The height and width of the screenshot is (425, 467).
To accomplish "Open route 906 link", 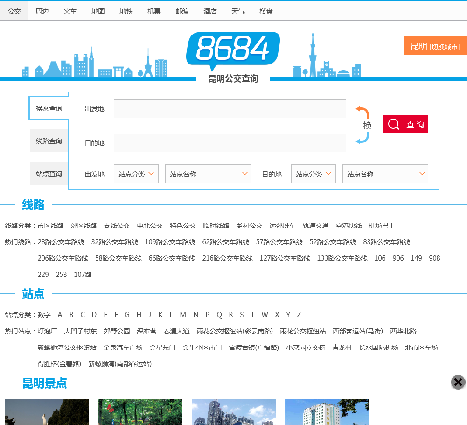I will (x=398, y=258).
